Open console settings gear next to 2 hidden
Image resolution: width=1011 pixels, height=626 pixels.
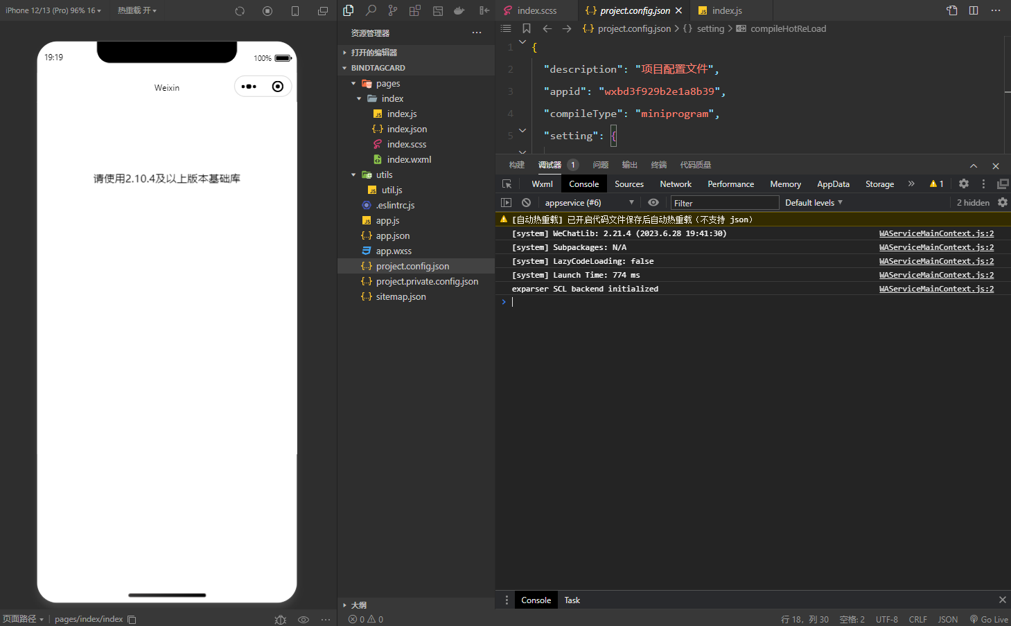1003,202
